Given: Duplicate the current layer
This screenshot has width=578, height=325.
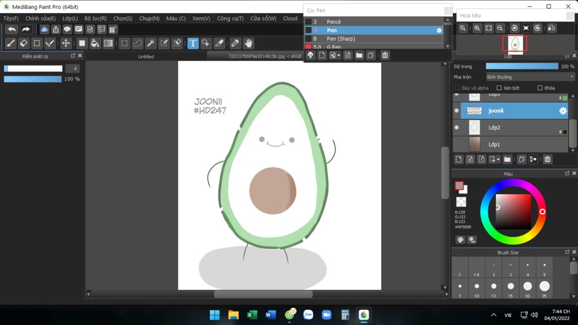Looking at the screenshot, I should (521, 159).
